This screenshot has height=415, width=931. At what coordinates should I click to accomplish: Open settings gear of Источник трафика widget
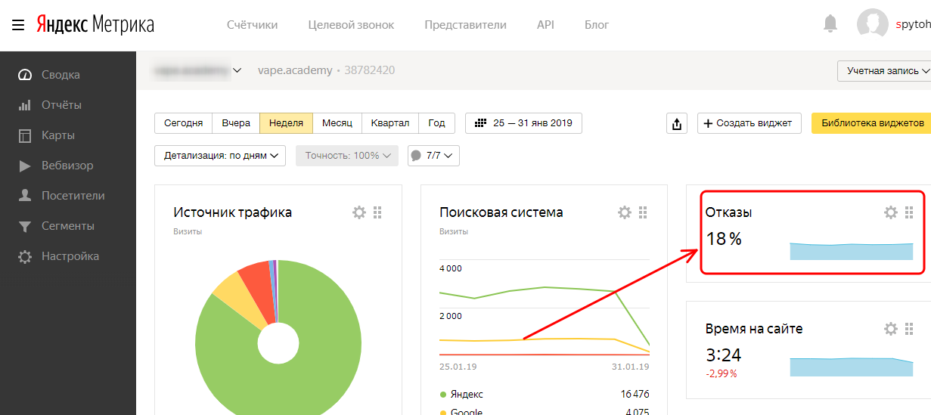(359, 212)
